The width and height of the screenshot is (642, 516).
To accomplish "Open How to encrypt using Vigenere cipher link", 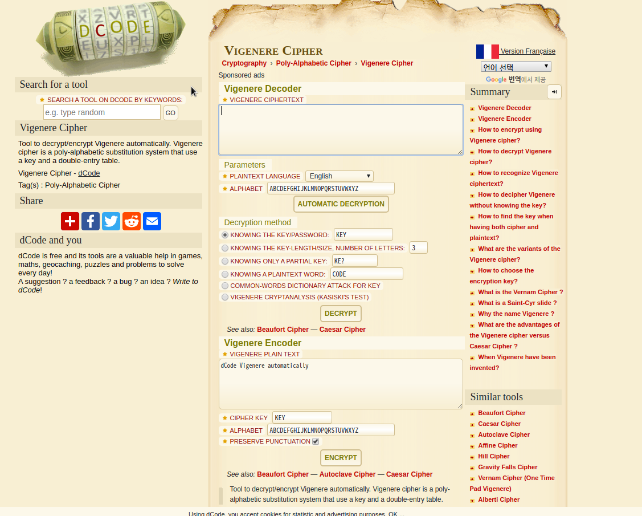I will coord(506,135).
